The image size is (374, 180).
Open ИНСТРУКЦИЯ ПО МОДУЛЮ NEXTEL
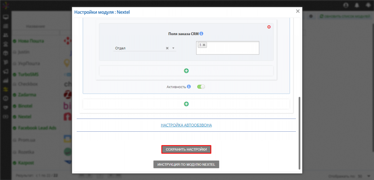pos(186,165)
